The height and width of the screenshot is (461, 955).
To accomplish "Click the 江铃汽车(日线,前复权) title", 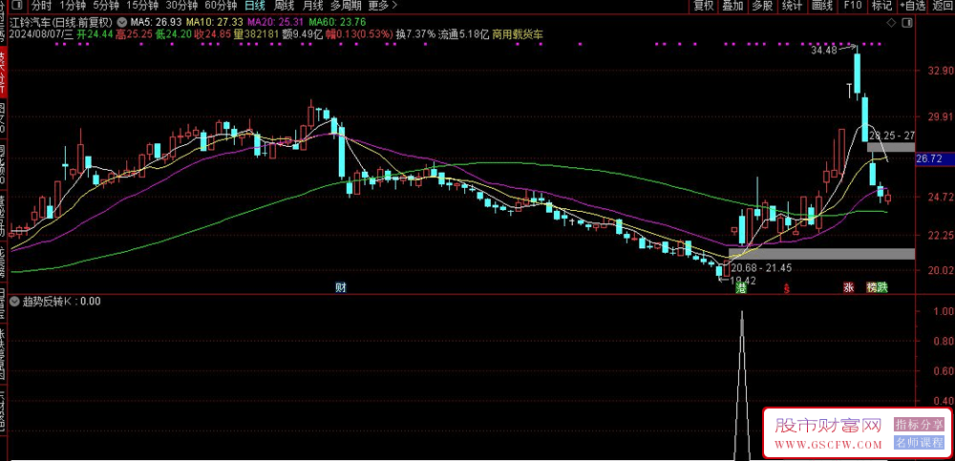I will (x=62, y=21).
